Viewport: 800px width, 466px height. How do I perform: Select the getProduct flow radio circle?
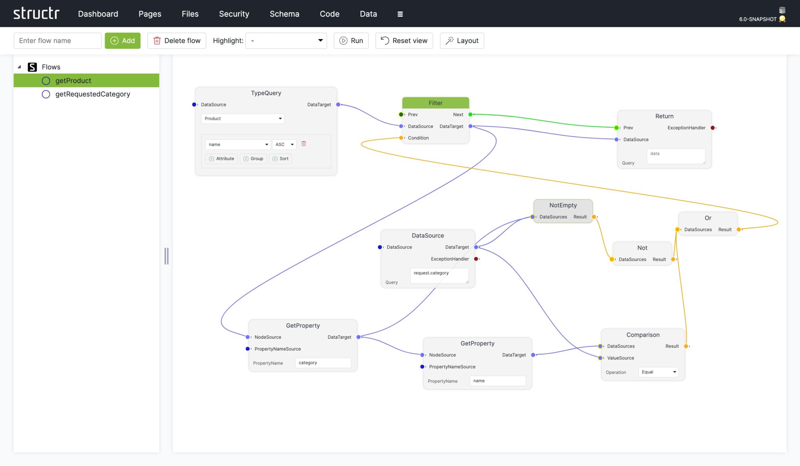(x=46, y=80)
